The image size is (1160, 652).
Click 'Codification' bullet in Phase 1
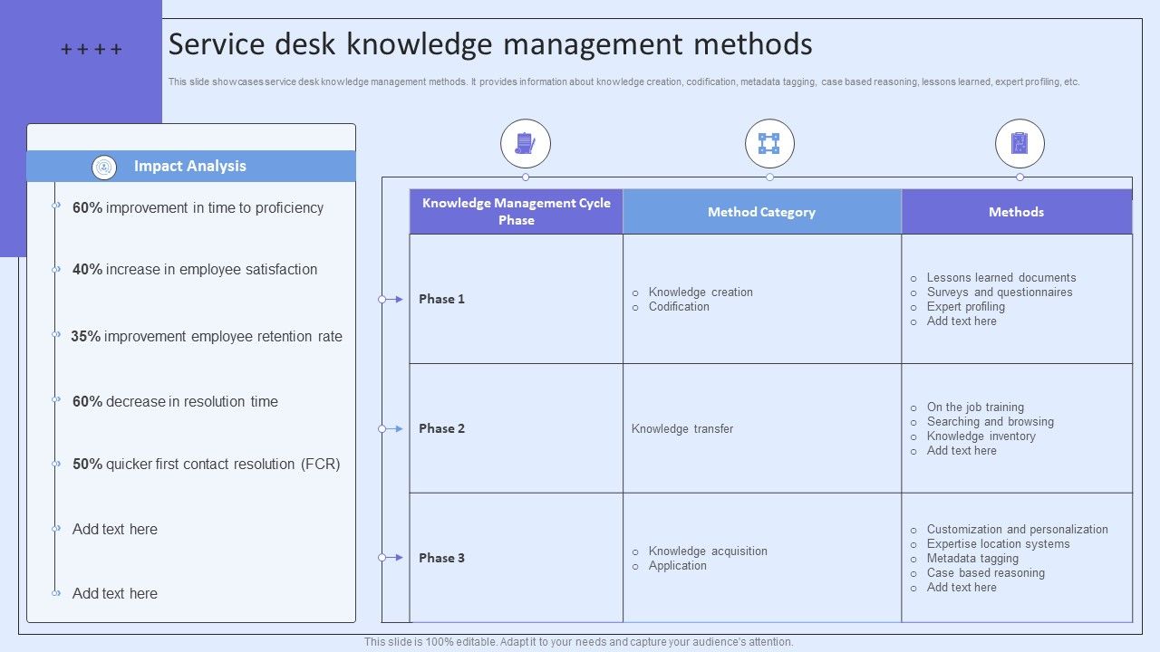[x=679, y=306]
